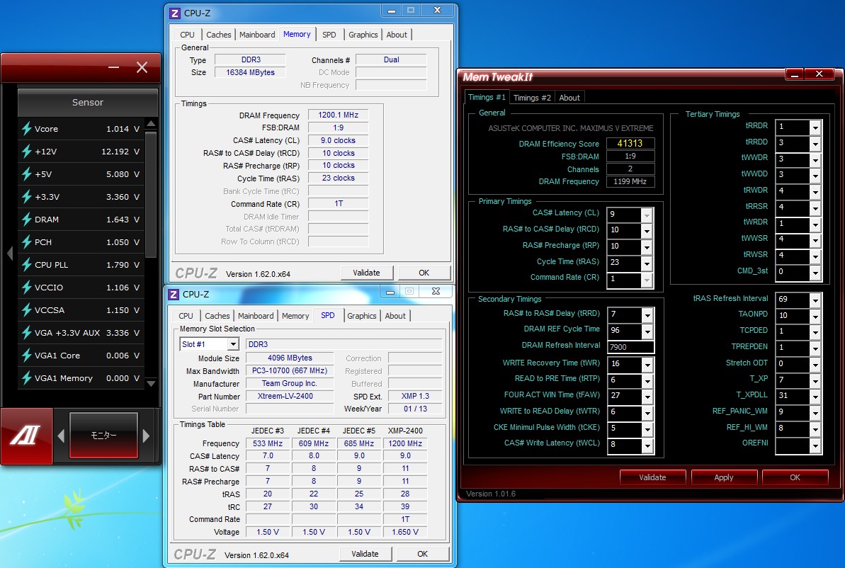The height and width of the screenshot is (568, 845).
Task: Expand the CAS# Latency (CL) dropdown
Action: click(646, 214)
